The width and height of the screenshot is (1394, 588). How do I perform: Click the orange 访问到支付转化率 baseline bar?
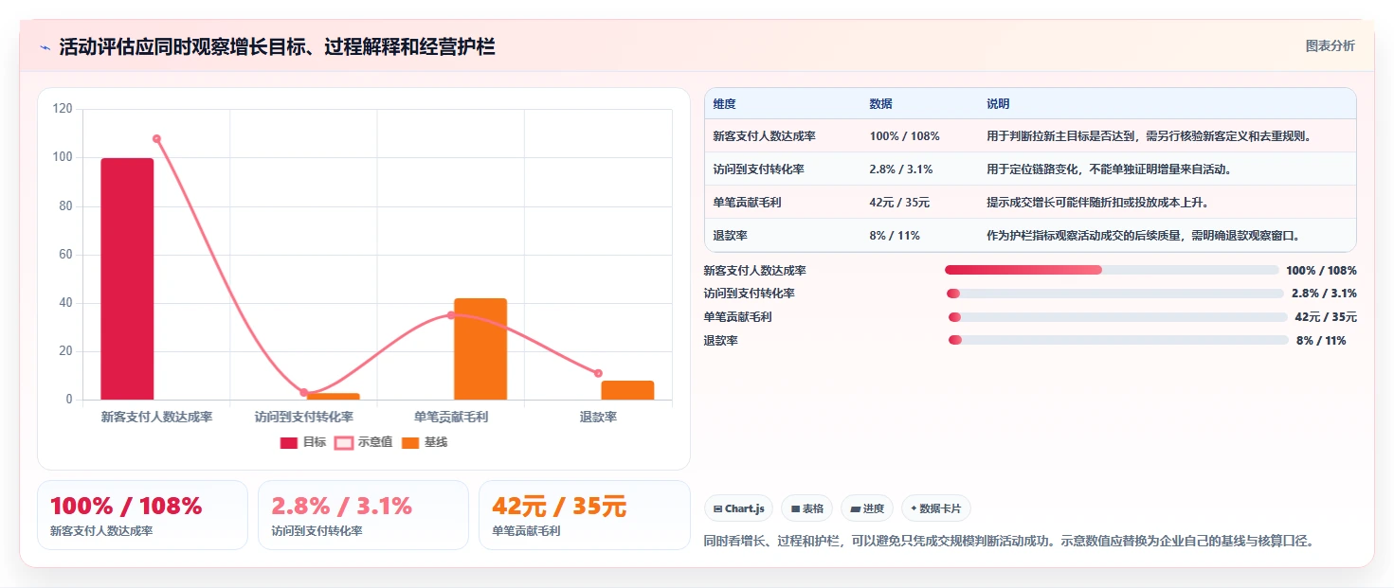(333, 396)
